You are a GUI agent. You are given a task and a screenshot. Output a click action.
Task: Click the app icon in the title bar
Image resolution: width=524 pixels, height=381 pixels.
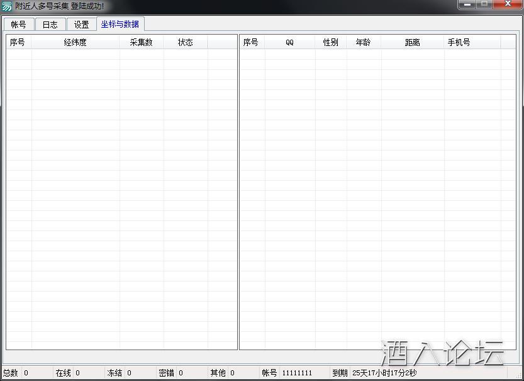[7, 6]
